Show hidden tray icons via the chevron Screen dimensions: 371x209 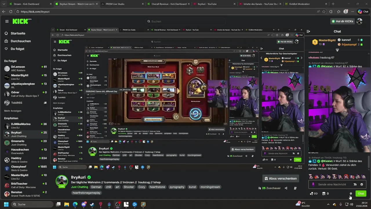pos(328,204)
